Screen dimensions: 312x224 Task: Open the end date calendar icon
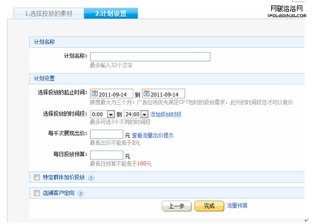click(x=146, y=93)
